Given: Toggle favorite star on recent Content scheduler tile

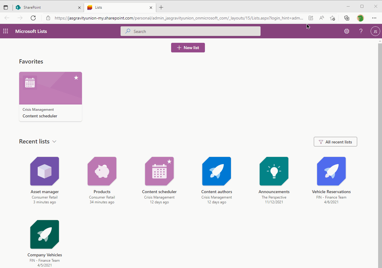Looking at the screenshot, I should click(x=169, y=161).
